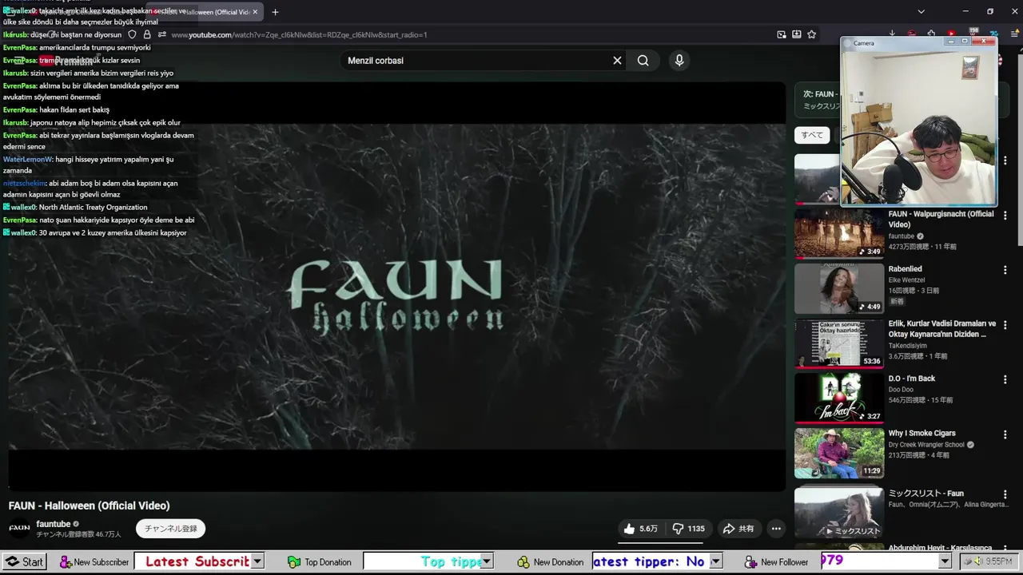Screen dimensions: 1023x575
Task: Click Doo Doo channel name
Action: pyautogui.click(x=902, y=390)
